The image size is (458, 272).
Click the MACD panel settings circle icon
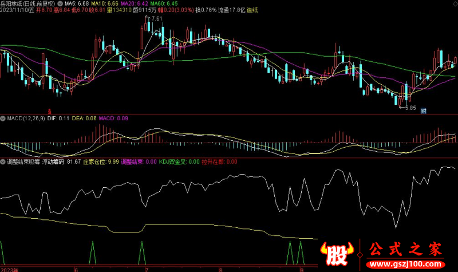(3, 119)
